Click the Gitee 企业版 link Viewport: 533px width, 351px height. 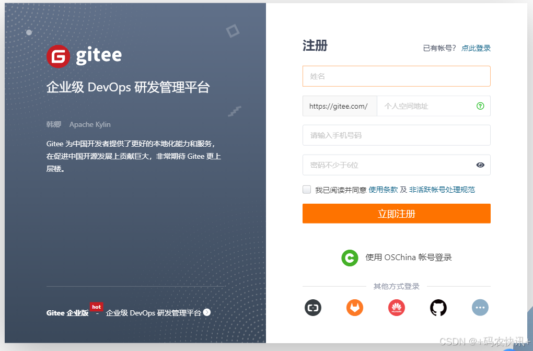click(x=67, y=313)
